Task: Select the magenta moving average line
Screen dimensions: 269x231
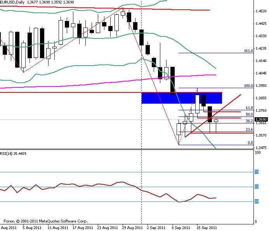Action: coord(108,82)
